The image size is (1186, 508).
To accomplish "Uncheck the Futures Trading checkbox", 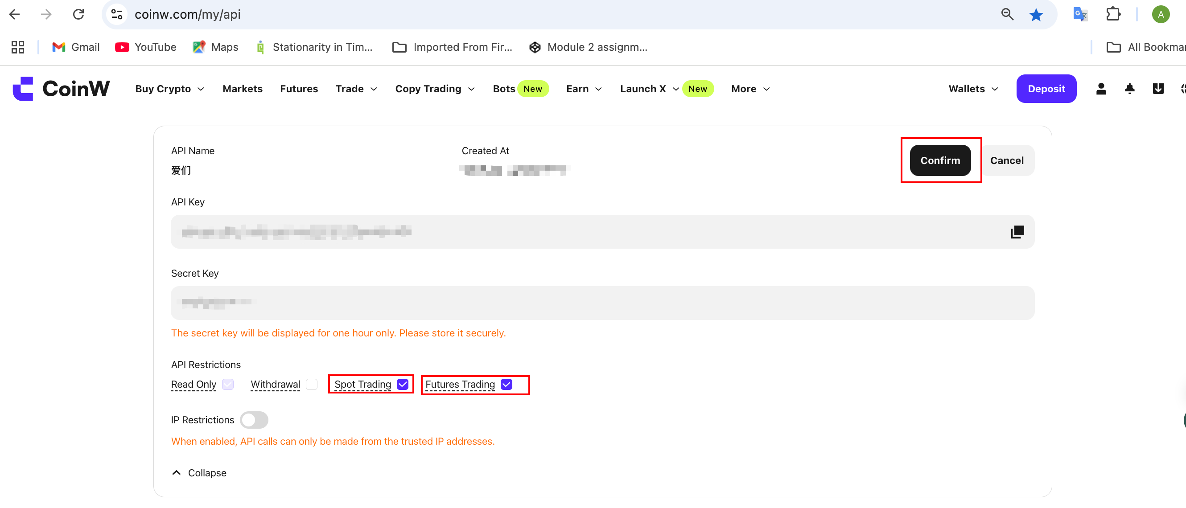I will [x=507, y=384].
